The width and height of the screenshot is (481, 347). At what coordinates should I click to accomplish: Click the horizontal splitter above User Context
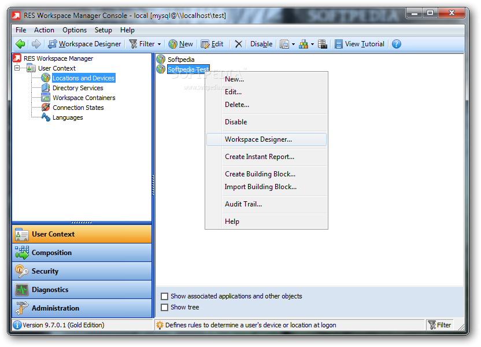click(x=82, y=223)
